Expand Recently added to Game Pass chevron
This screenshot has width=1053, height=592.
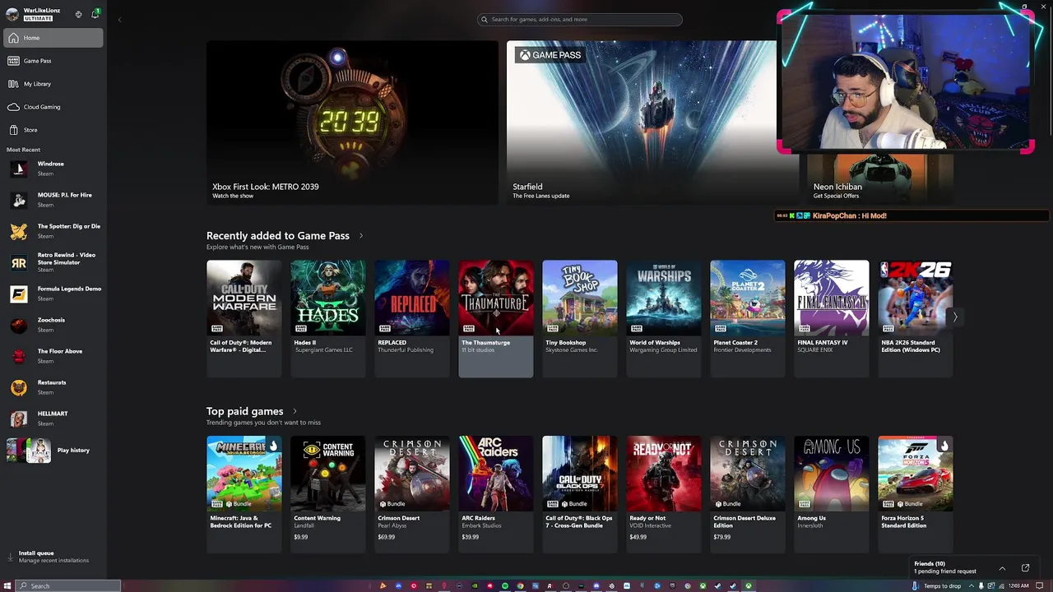point(360,236)
